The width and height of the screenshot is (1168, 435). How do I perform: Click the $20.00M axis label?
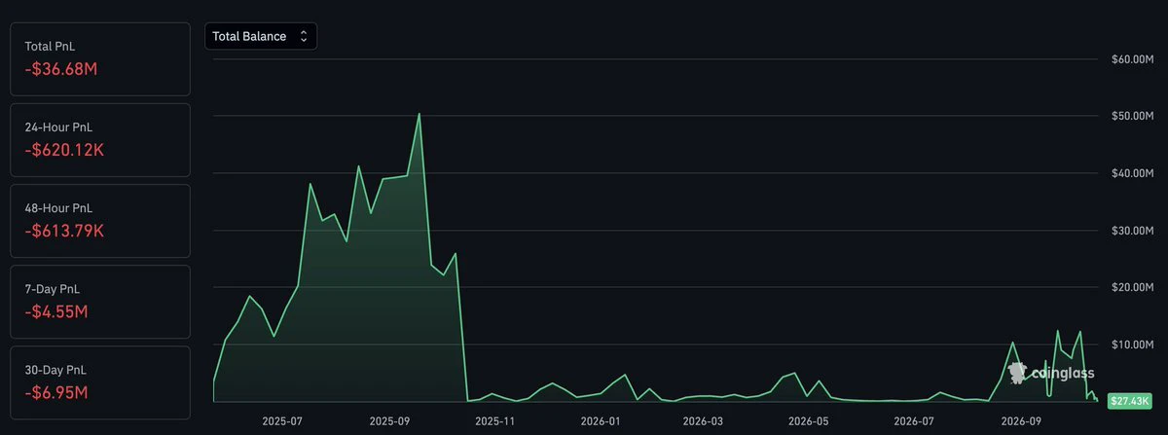[1133, 288]
